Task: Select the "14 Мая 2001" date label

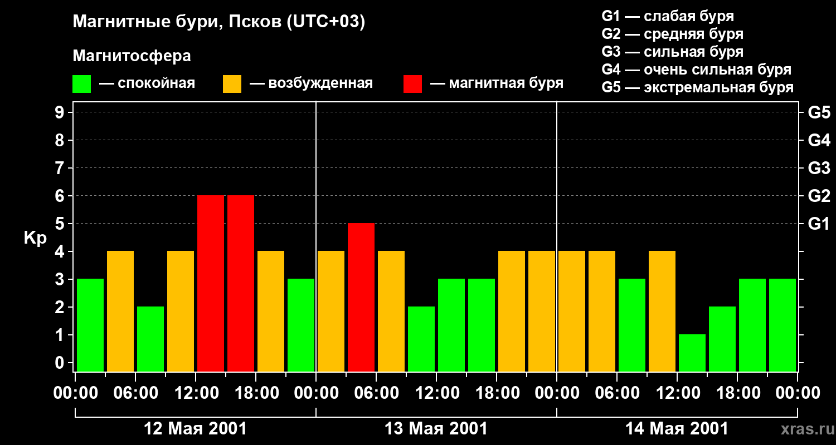Action: [677, 429]
